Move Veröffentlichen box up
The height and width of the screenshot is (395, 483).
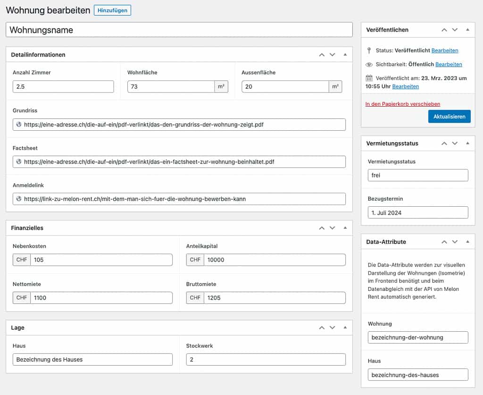[444, 30]
